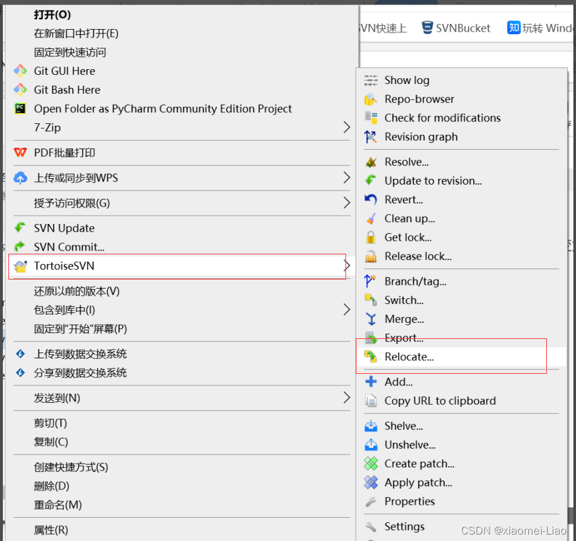Viewport: 576px width, 541px height.
Task: Click the Add plus icon
Action: click(371, 382)
